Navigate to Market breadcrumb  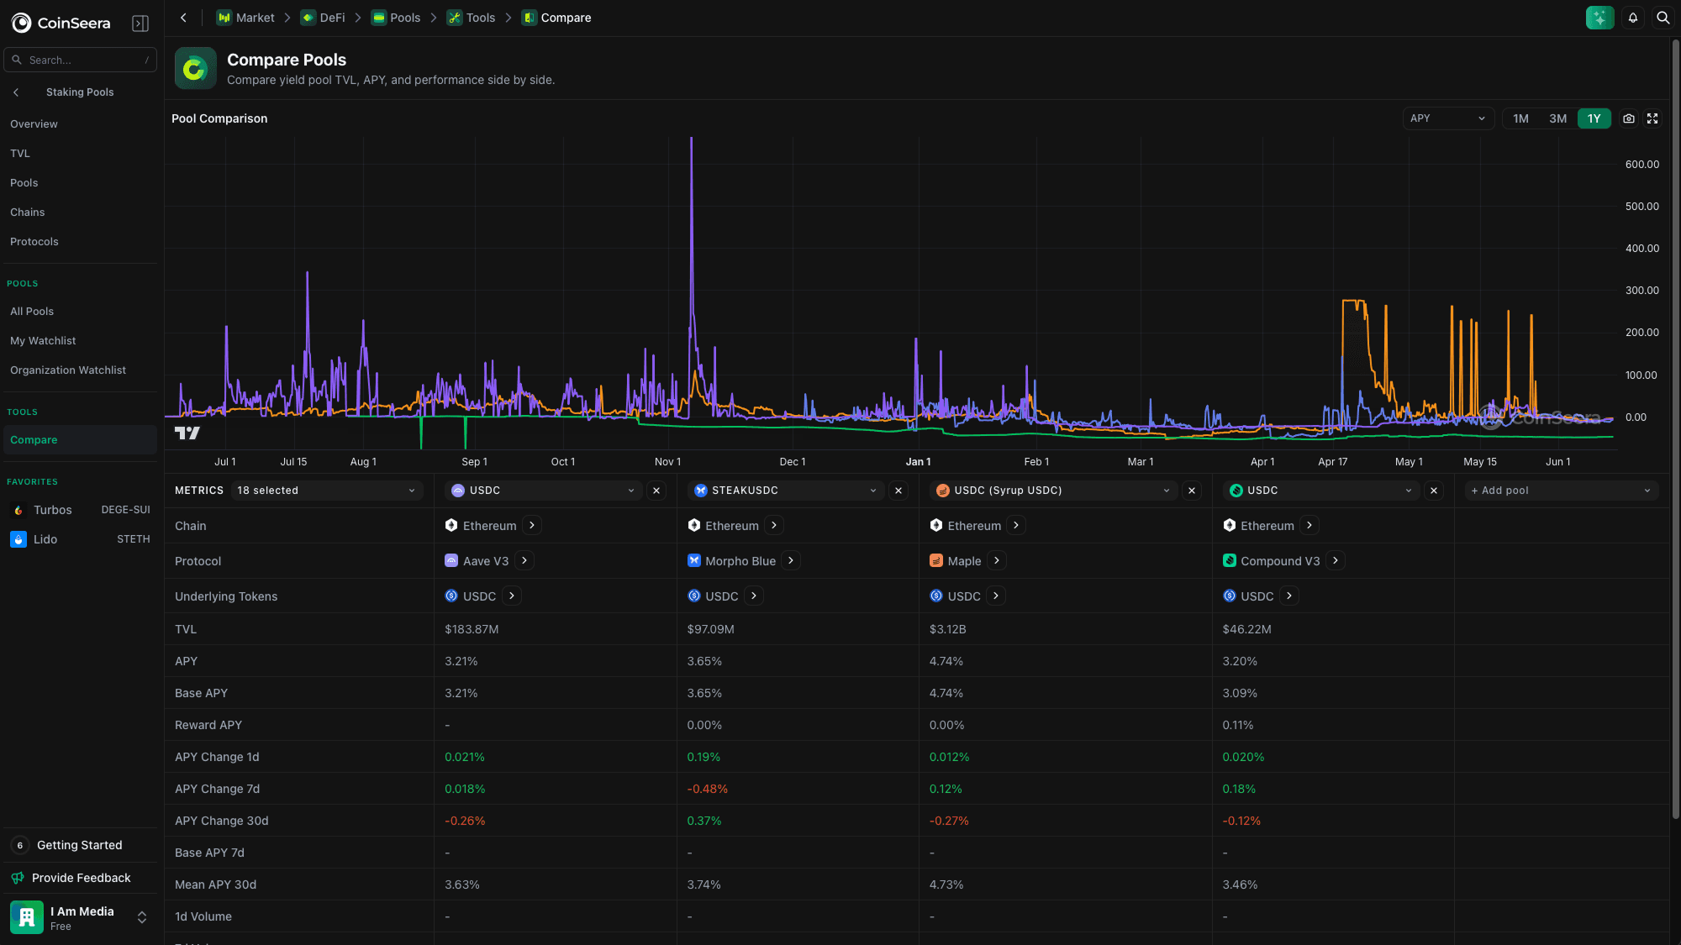point(245,18)
